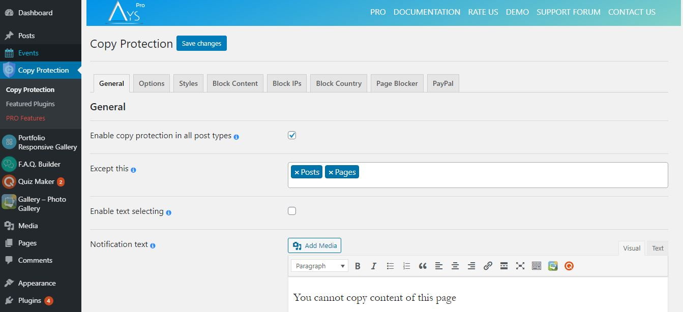683x312 pixels.
Task: Apply blockquote formatting
Action: pyautogui.click(x=423, y=266)
